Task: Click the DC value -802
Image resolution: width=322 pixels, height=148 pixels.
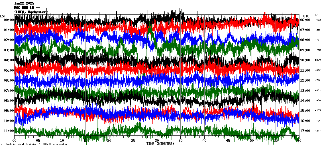Action: click(318, 70)
